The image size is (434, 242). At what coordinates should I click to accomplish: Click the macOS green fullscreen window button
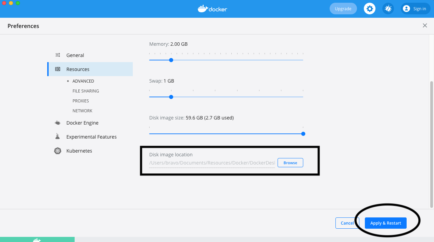(18, 3)
